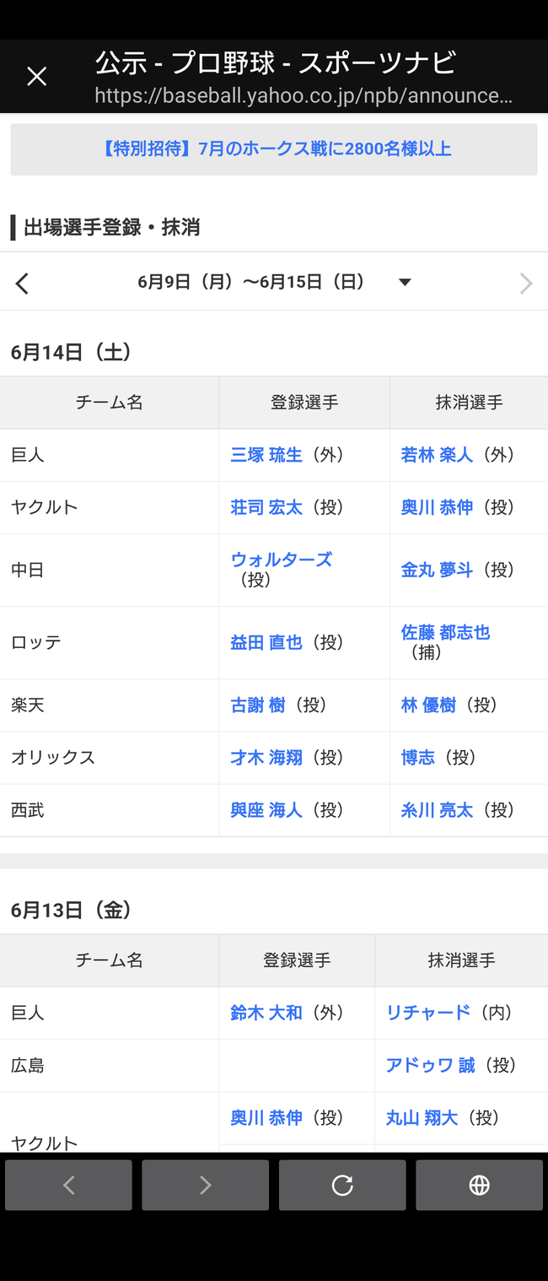Select 糸川 亮太 in Seibu row
The height and width of the screenshot is (1281, 548).
pyautogui.click(x=437, y=810)
